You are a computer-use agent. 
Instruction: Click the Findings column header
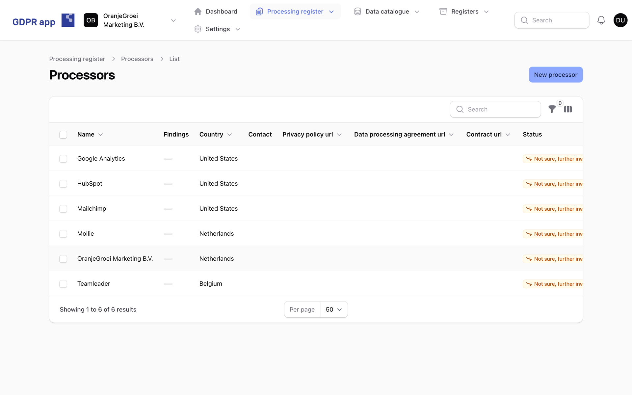(176, 134)
